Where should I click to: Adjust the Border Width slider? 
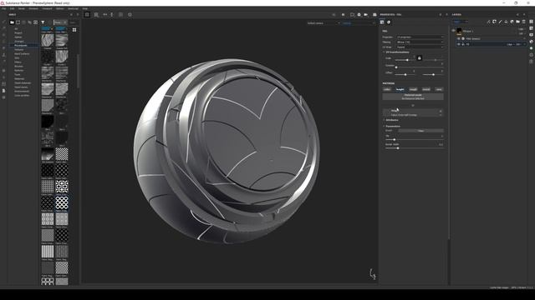click(x=415, y=148)
